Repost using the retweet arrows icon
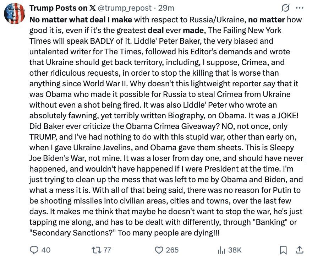312x260 pixels. coord(97,250)
